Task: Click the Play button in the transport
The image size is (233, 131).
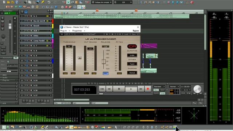Action: [x=131, y=89]
